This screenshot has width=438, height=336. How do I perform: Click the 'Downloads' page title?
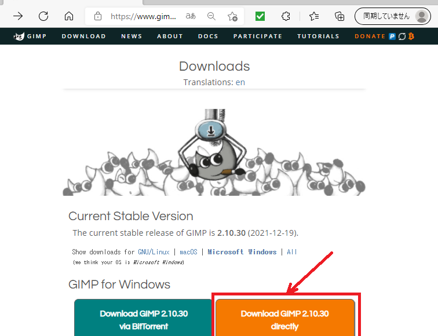point(214,66)
